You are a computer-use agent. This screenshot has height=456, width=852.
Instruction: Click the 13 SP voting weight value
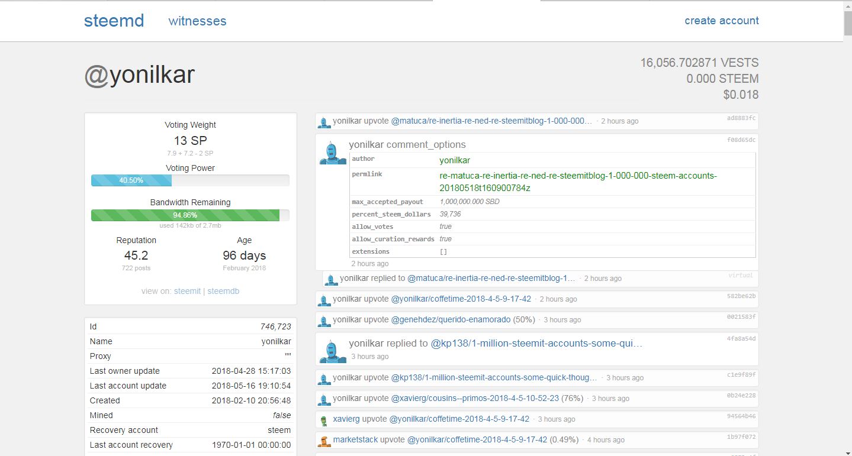190,141
